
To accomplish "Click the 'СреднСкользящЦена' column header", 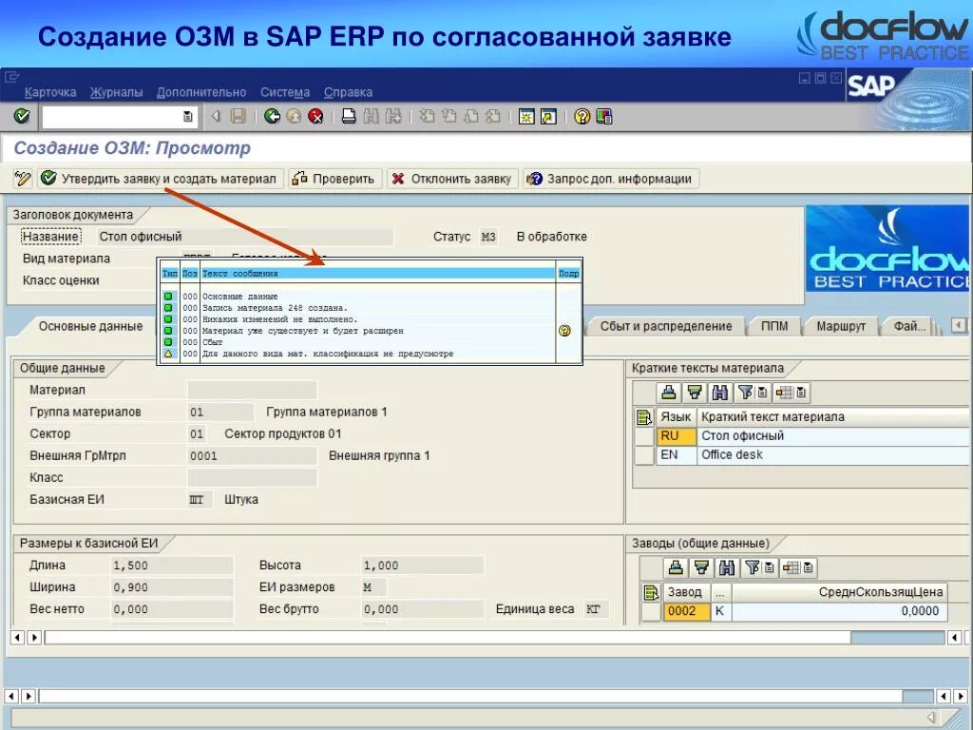I will coord(840,592).
